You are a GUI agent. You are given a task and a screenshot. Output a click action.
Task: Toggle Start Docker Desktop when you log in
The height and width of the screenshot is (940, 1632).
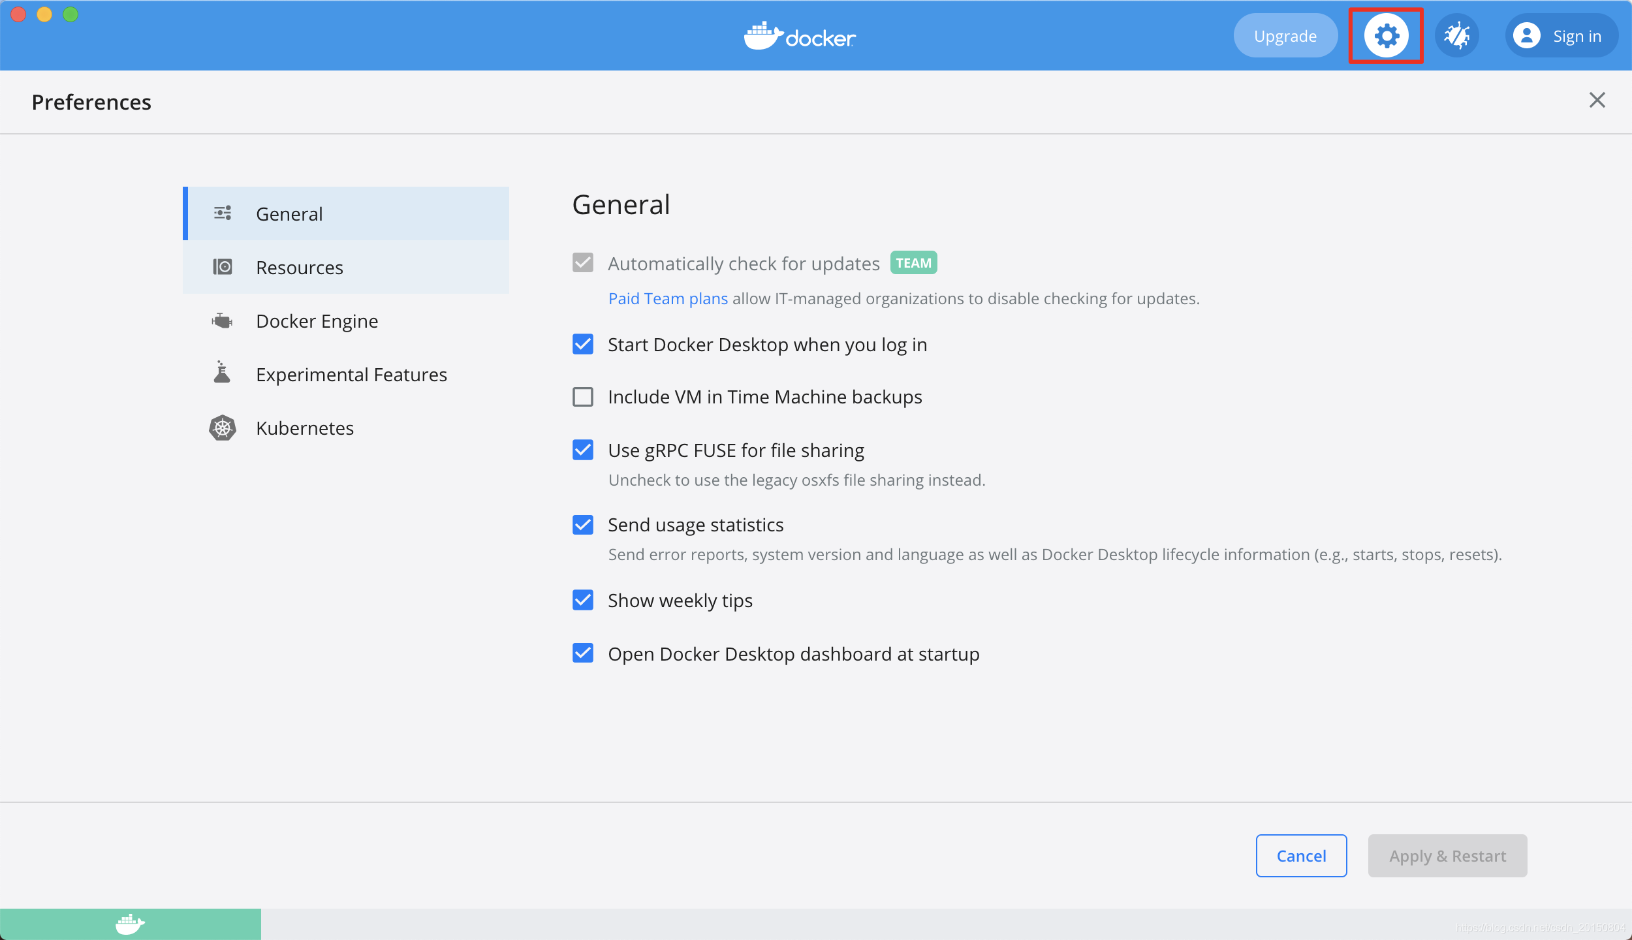[x=583, y=344]
